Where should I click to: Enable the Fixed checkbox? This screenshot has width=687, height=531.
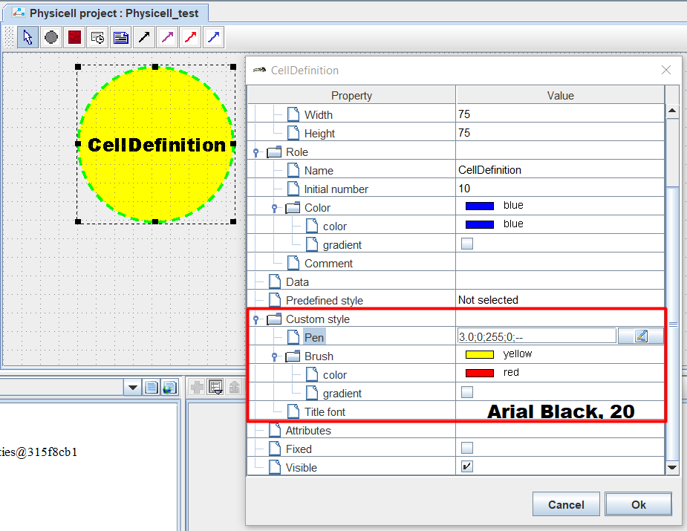click(x=467, y=448)
